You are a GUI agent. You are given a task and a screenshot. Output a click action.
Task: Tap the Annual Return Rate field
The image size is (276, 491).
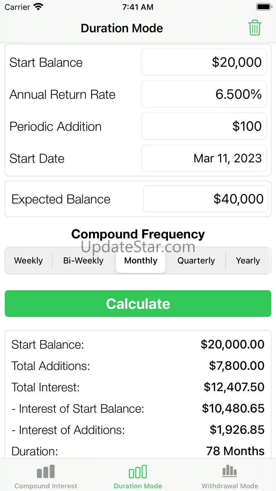click(x=204, y=94)
